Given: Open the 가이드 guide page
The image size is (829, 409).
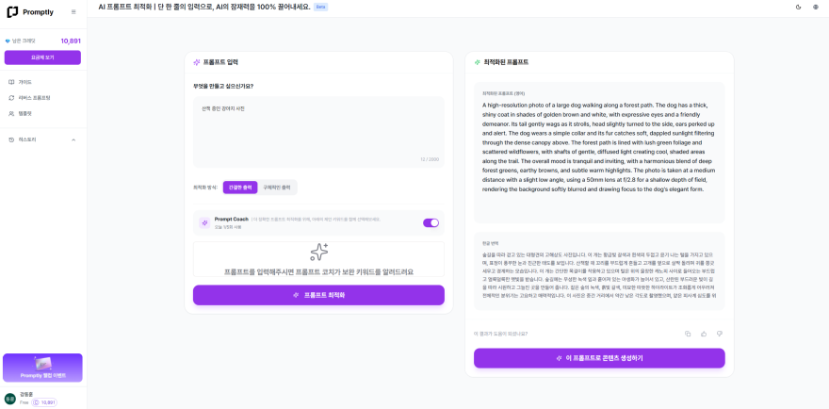Looking at the screenshot, I should click(43, 83).
